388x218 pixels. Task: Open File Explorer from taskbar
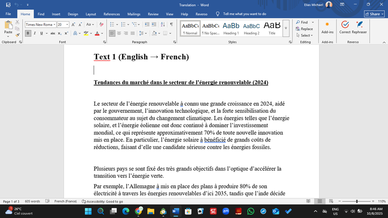151,211
